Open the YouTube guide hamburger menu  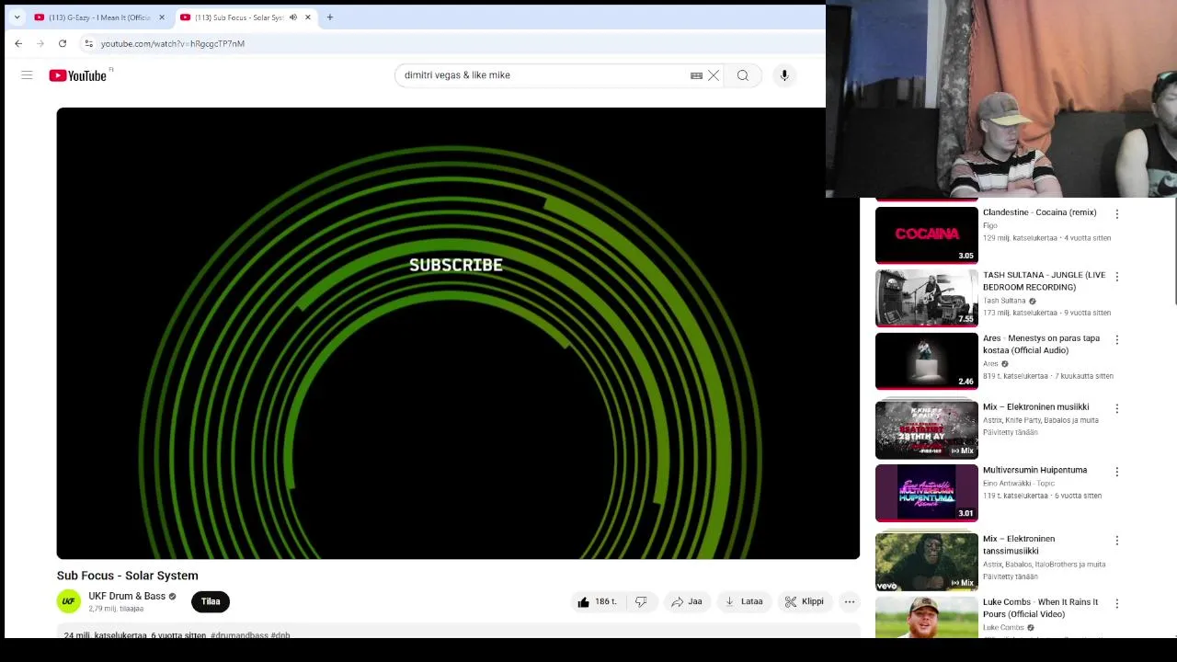(27, 75)
